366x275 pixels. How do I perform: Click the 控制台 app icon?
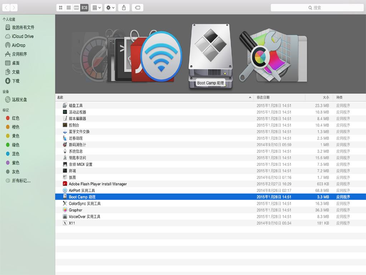65,125
